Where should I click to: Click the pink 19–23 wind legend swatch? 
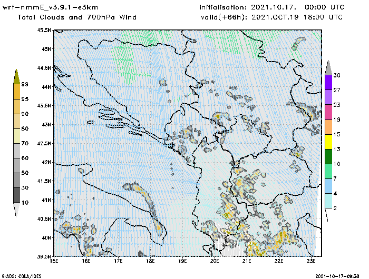(x=328, y=112)
